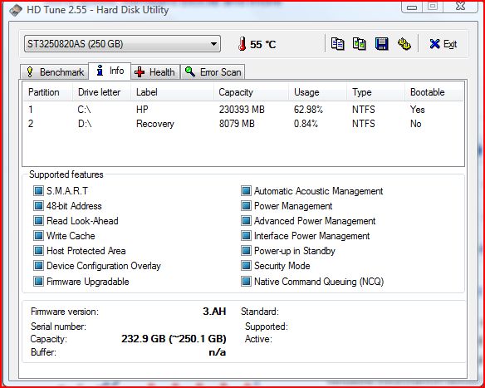The height and width of the screenshot is (388, 485).
Task: Go to the Error Scan tab
Action: click(213, 72)
